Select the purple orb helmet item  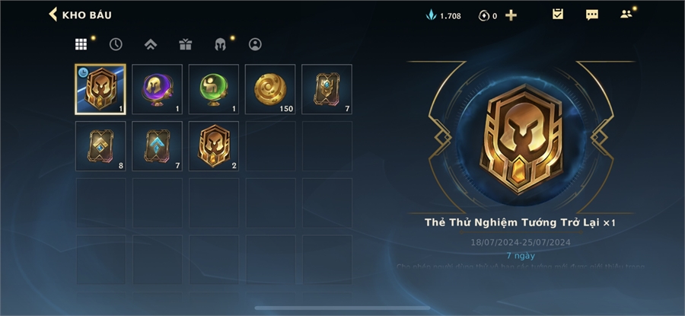158,89
